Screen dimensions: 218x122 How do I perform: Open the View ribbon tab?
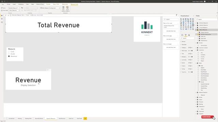click(x=27, y=4)
